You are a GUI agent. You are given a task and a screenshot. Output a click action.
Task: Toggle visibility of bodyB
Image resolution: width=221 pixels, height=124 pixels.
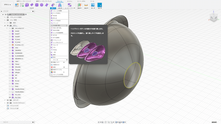click(10, 31)
